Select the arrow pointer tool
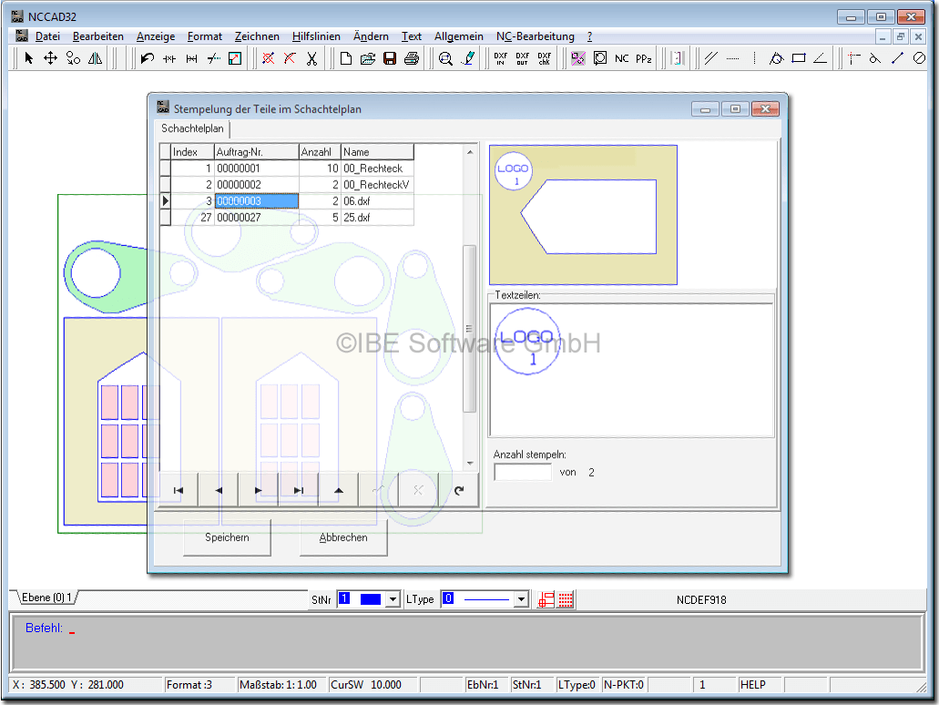The image size is (939, 705). (x=28, y=58)
